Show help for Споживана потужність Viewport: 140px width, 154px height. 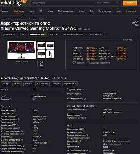[87, 135]
